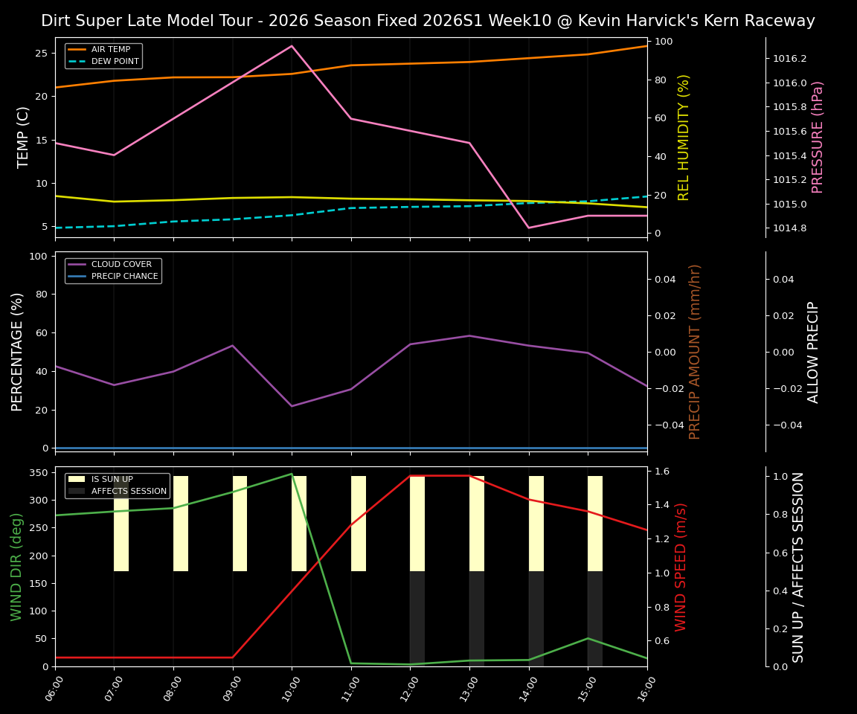Click the chart title text

point(428,20)
